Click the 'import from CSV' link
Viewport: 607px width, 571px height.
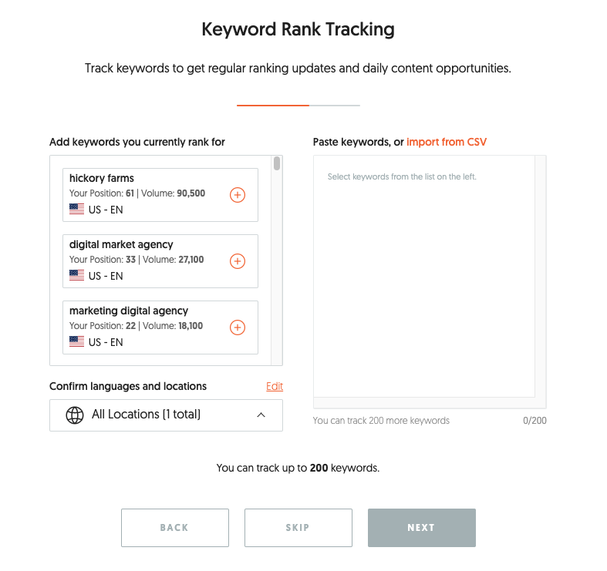(x=447, y=142)
